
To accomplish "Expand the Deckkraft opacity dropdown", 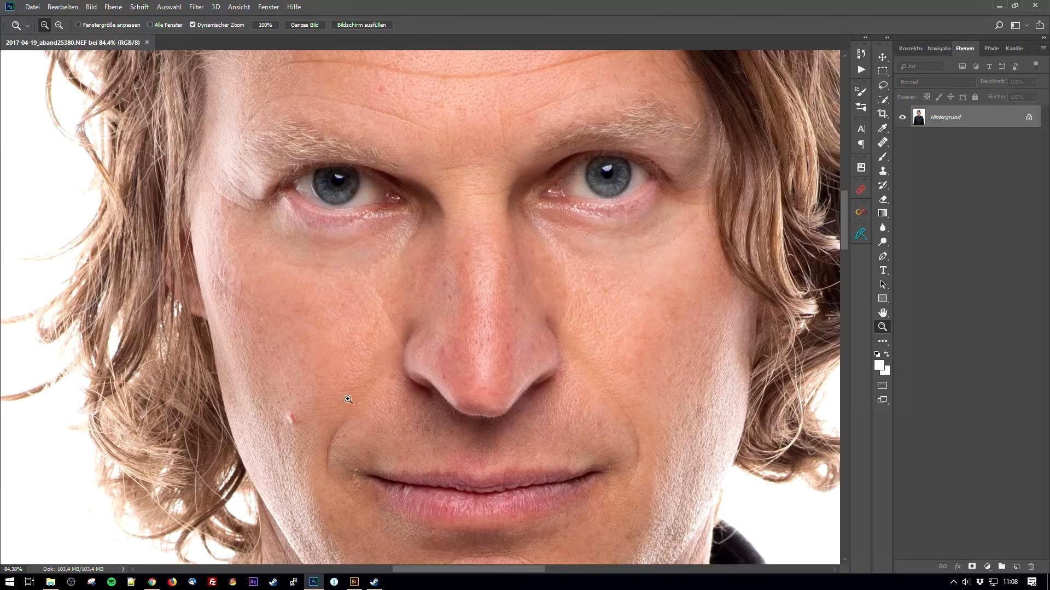I will (1033, 82).
